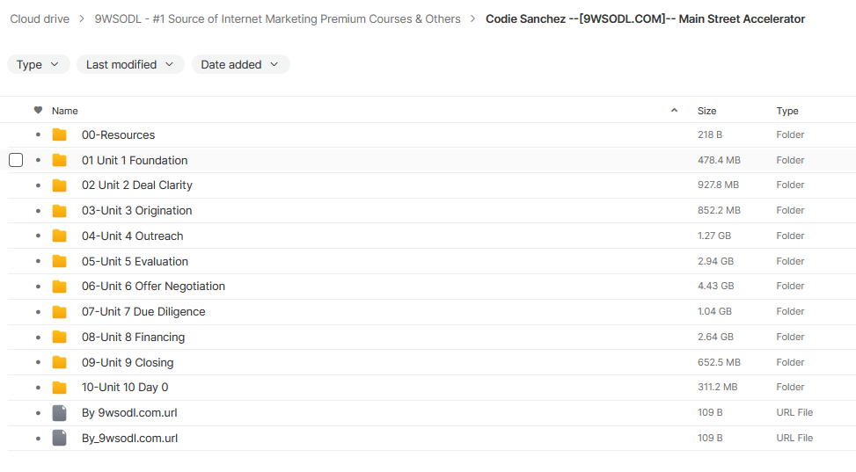856x472 pixels.
Task: Click the 02 Unit 2 Deal Clarity folder icon
Action: pos(60,185)
